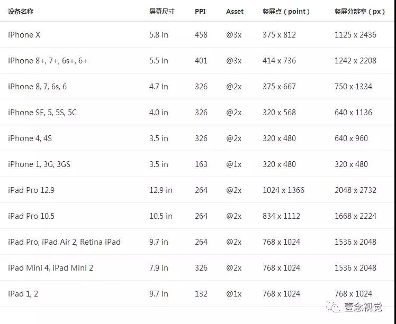The image size is (396, 324).
Task: Click the iPad 1, 2 device name
Action: click(x=23, y=294)
